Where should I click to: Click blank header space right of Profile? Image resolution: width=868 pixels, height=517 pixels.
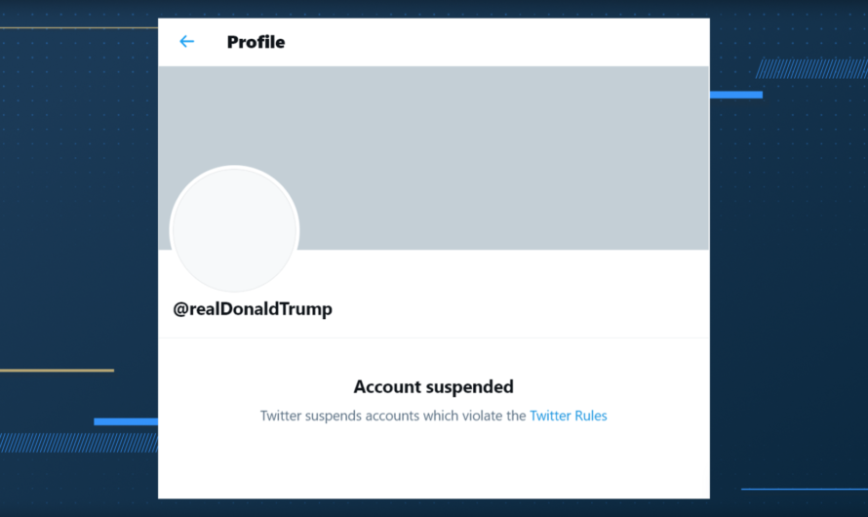click(507, 42)
